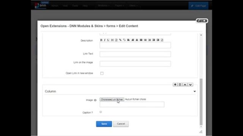Click the Link on the image field
This screenshot has width=243, height=136.
tap(135, 64)
